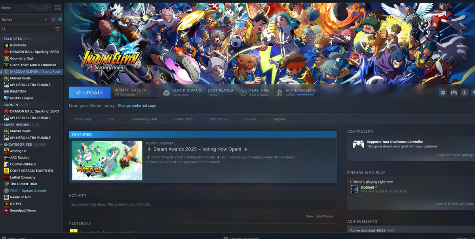
Task: Open the game info icon
Action: [465, 92]
